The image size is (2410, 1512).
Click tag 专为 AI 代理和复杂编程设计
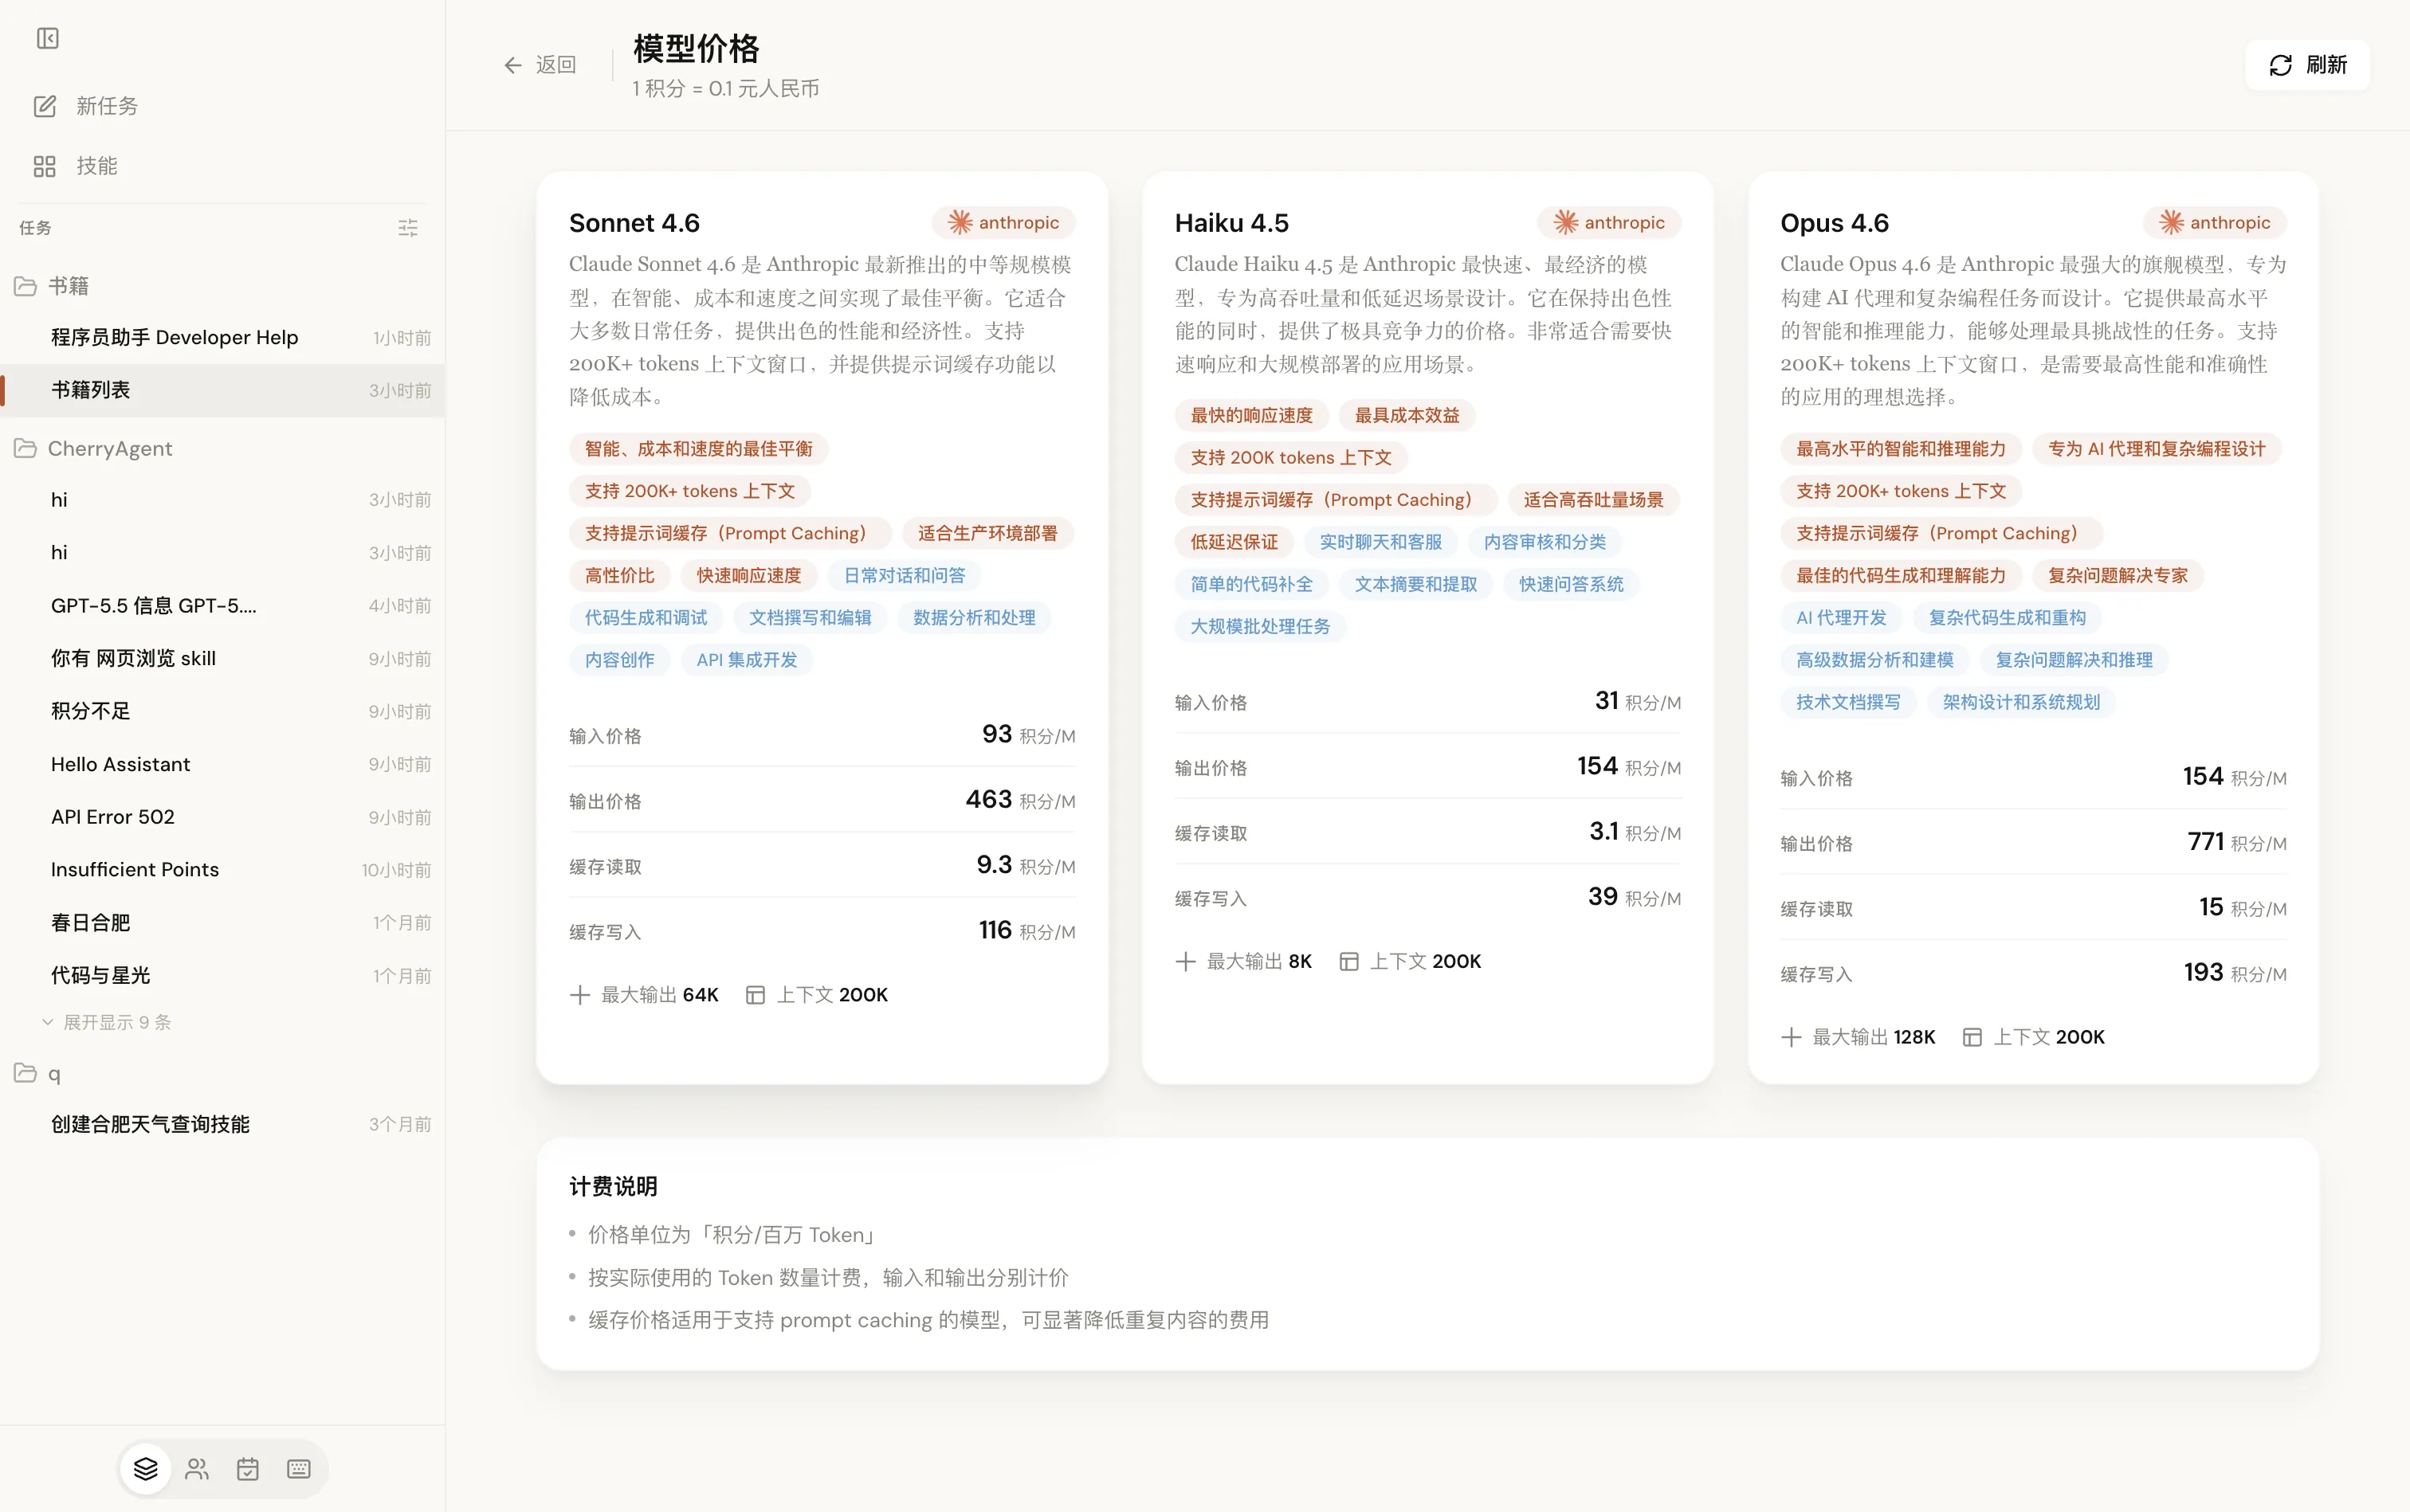pyautogui.click(x=2156, y=449)
